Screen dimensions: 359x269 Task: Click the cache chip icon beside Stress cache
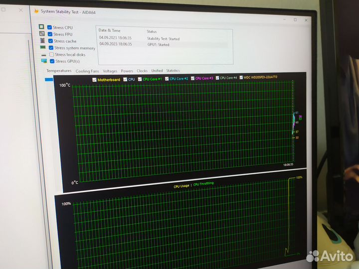(42, 40)
